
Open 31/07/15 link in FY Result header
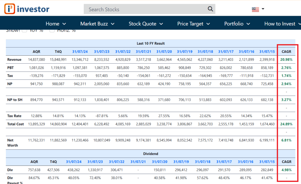(267, 52)
